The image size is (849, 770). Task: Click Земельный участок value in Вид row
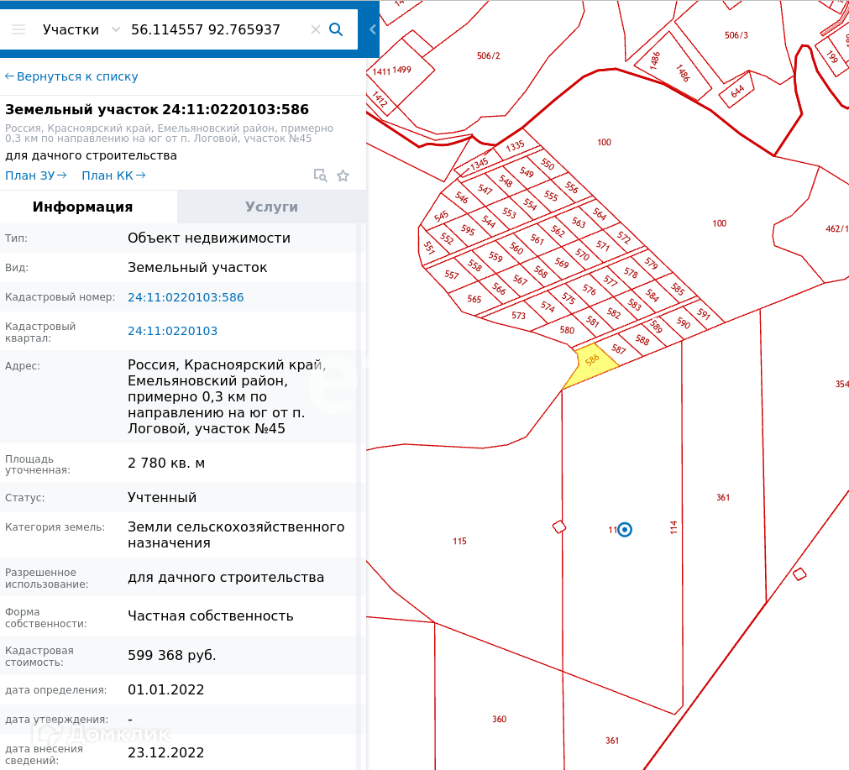pos(197,268)
